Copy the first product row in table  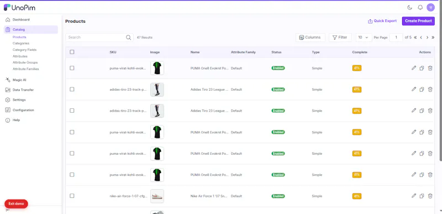422,68
